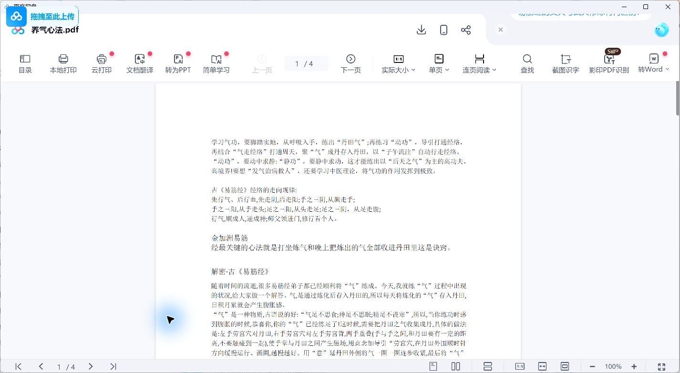Jump to last page in bottom bar
The height and width of the screenshot is (373, 680).
(113, 366)
